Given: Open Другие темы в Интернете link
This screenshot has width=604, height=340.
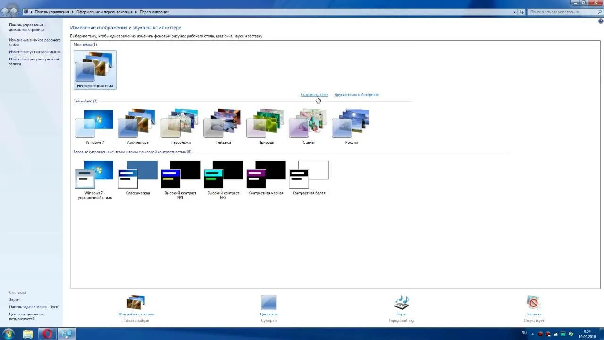Looking at the screenshot, I should pyautogui.click(x=356, y=94).
